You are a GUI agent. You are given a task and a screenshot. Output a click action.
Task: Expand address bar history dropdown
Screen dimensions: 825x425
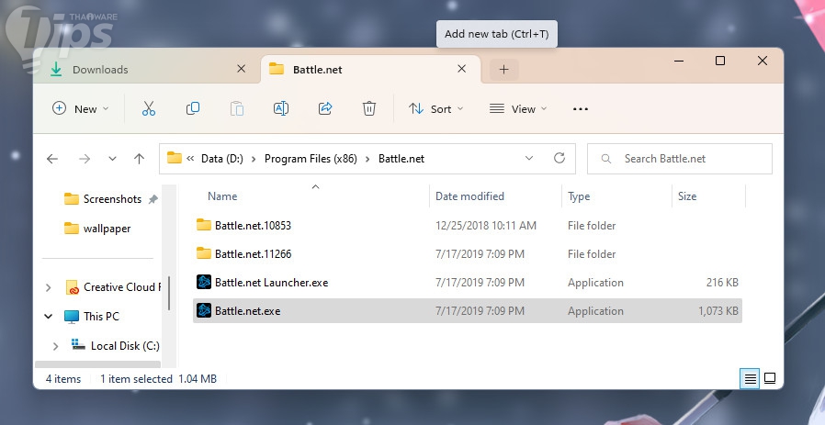click(529, 158)
